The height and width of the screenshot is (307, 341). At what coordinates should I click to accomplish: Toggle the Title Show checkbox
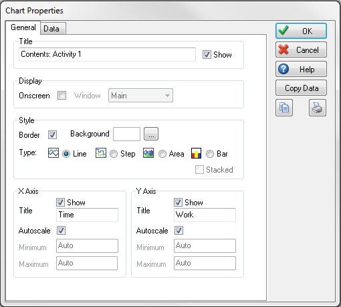click(207, 55)
